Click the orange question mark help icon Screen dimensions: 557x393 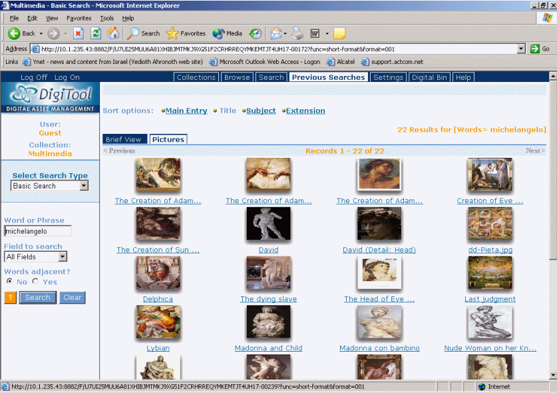click(10, 298)
